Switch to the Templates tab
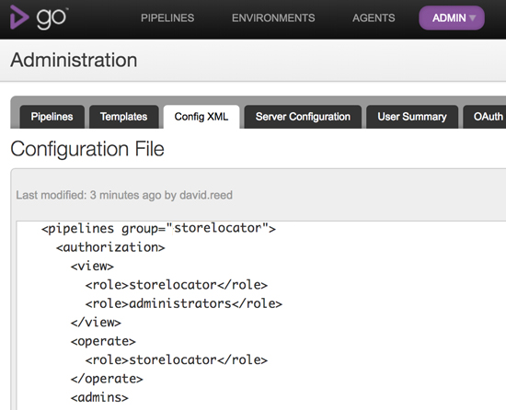This screenshot has width=506, height=410. pos(124,117)
